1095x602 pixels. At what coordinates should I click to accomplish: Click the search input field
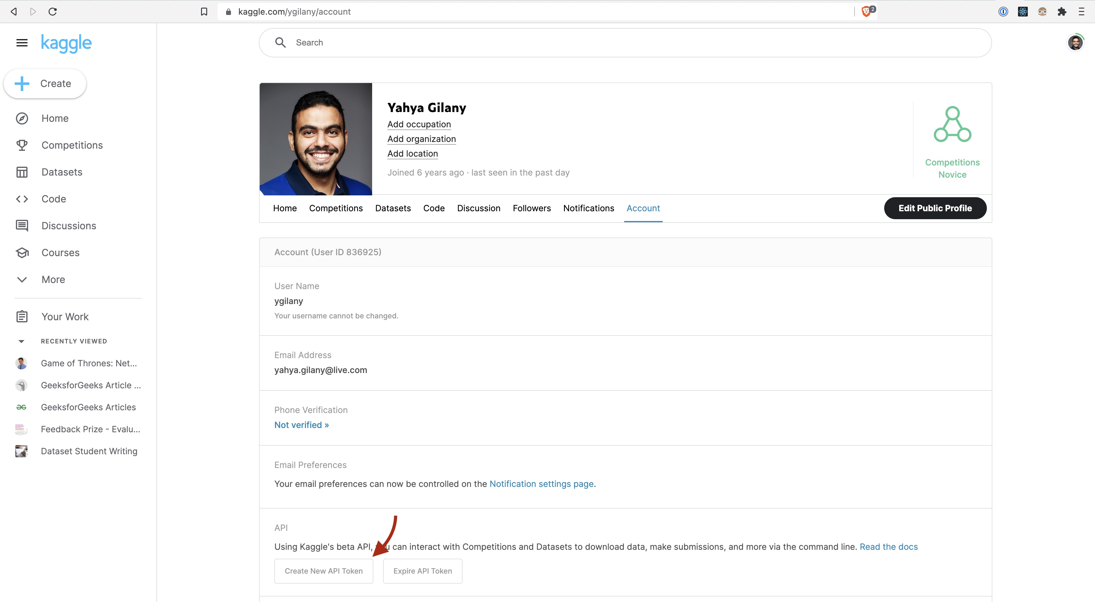click(625, 42)
